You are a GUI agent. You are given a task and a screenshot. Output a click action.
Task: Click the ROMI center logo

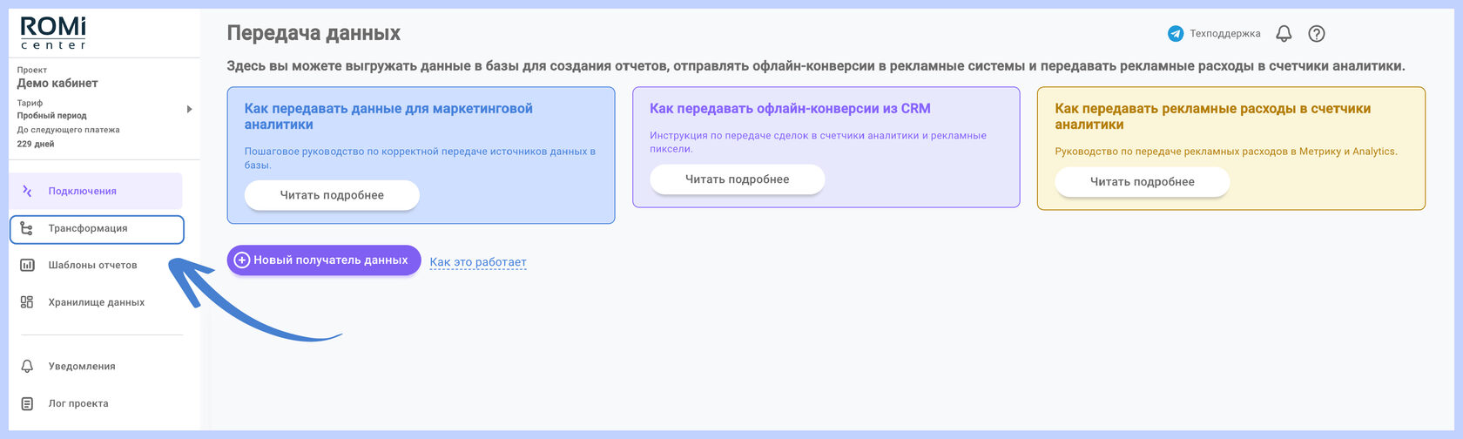point(53,33)
